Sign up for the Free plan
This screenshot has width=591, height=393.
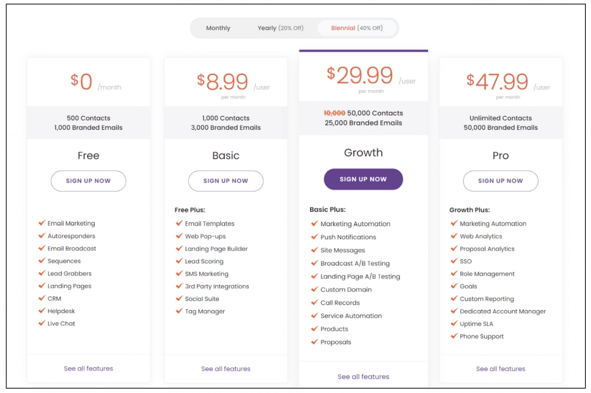(x=88, y=181)
